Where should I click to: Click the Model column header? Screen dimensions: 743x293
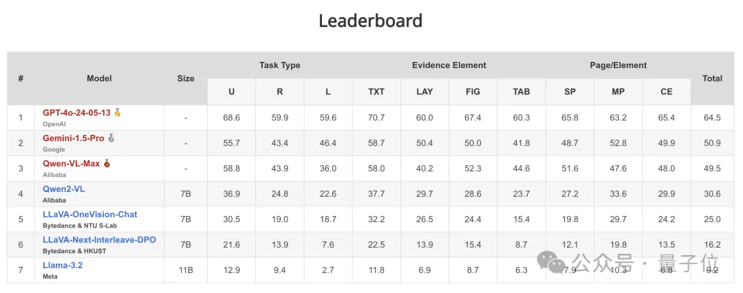(99, 78)
